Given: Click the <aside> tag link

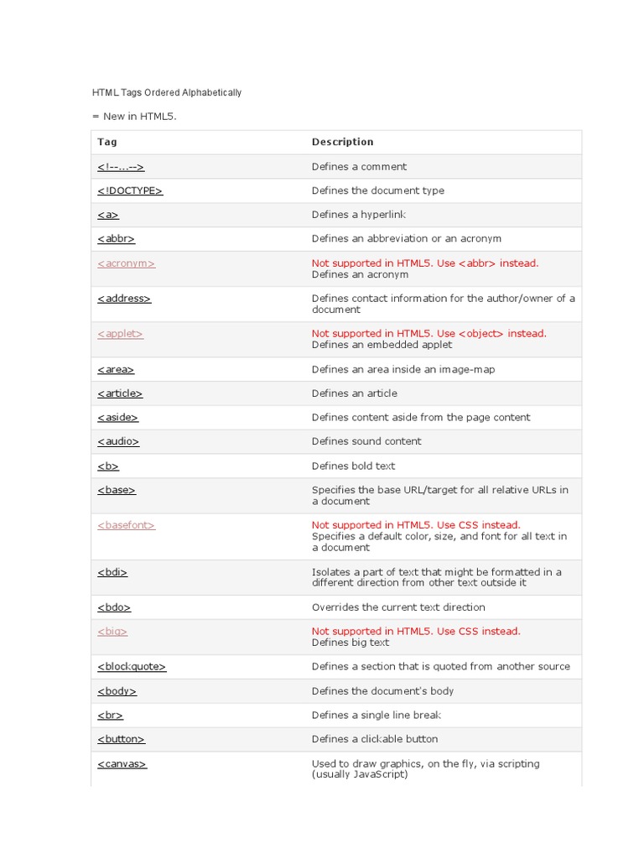Looking at the screenshot, I should pos(118,418).
